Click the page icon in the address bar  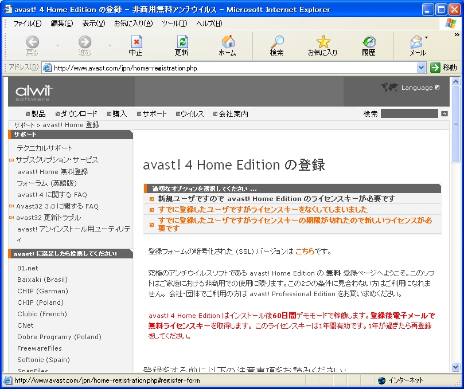point(47,68)
